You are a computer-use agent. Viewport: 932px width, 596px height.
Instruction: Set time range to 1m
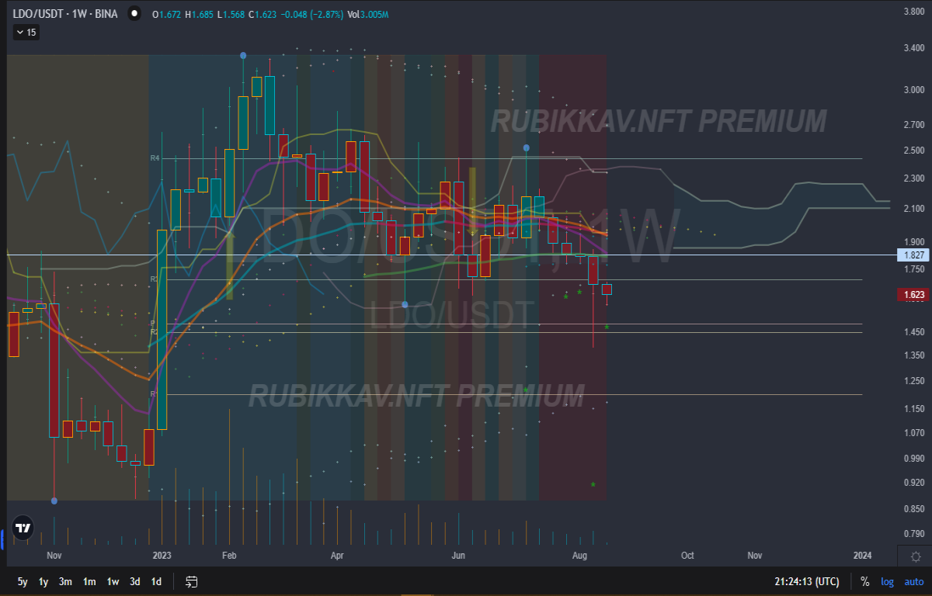click(89, 581)
